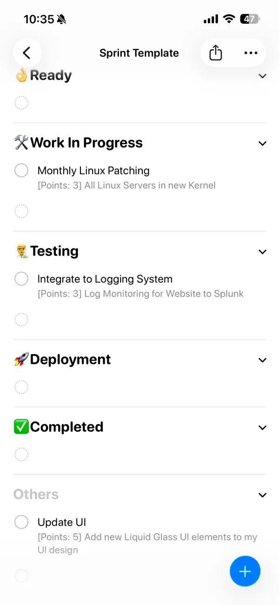Collapse the Work In Progress section
The image size is (279, 605).
262,143
